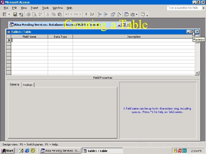The width and height of the screenshot is (206, 154).
Task: Click the Copy icon
Action: point(54,15)
